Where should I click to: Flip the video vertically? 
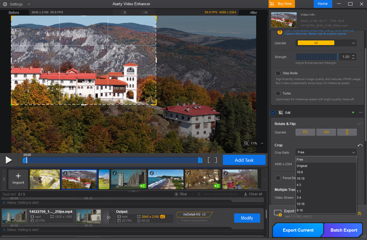(347, 132)
